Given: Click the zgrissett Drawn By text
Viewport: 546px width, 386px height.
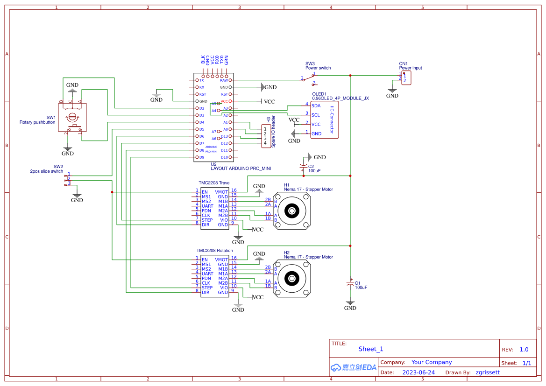Looking at the screenshot, I should (488, 372).
